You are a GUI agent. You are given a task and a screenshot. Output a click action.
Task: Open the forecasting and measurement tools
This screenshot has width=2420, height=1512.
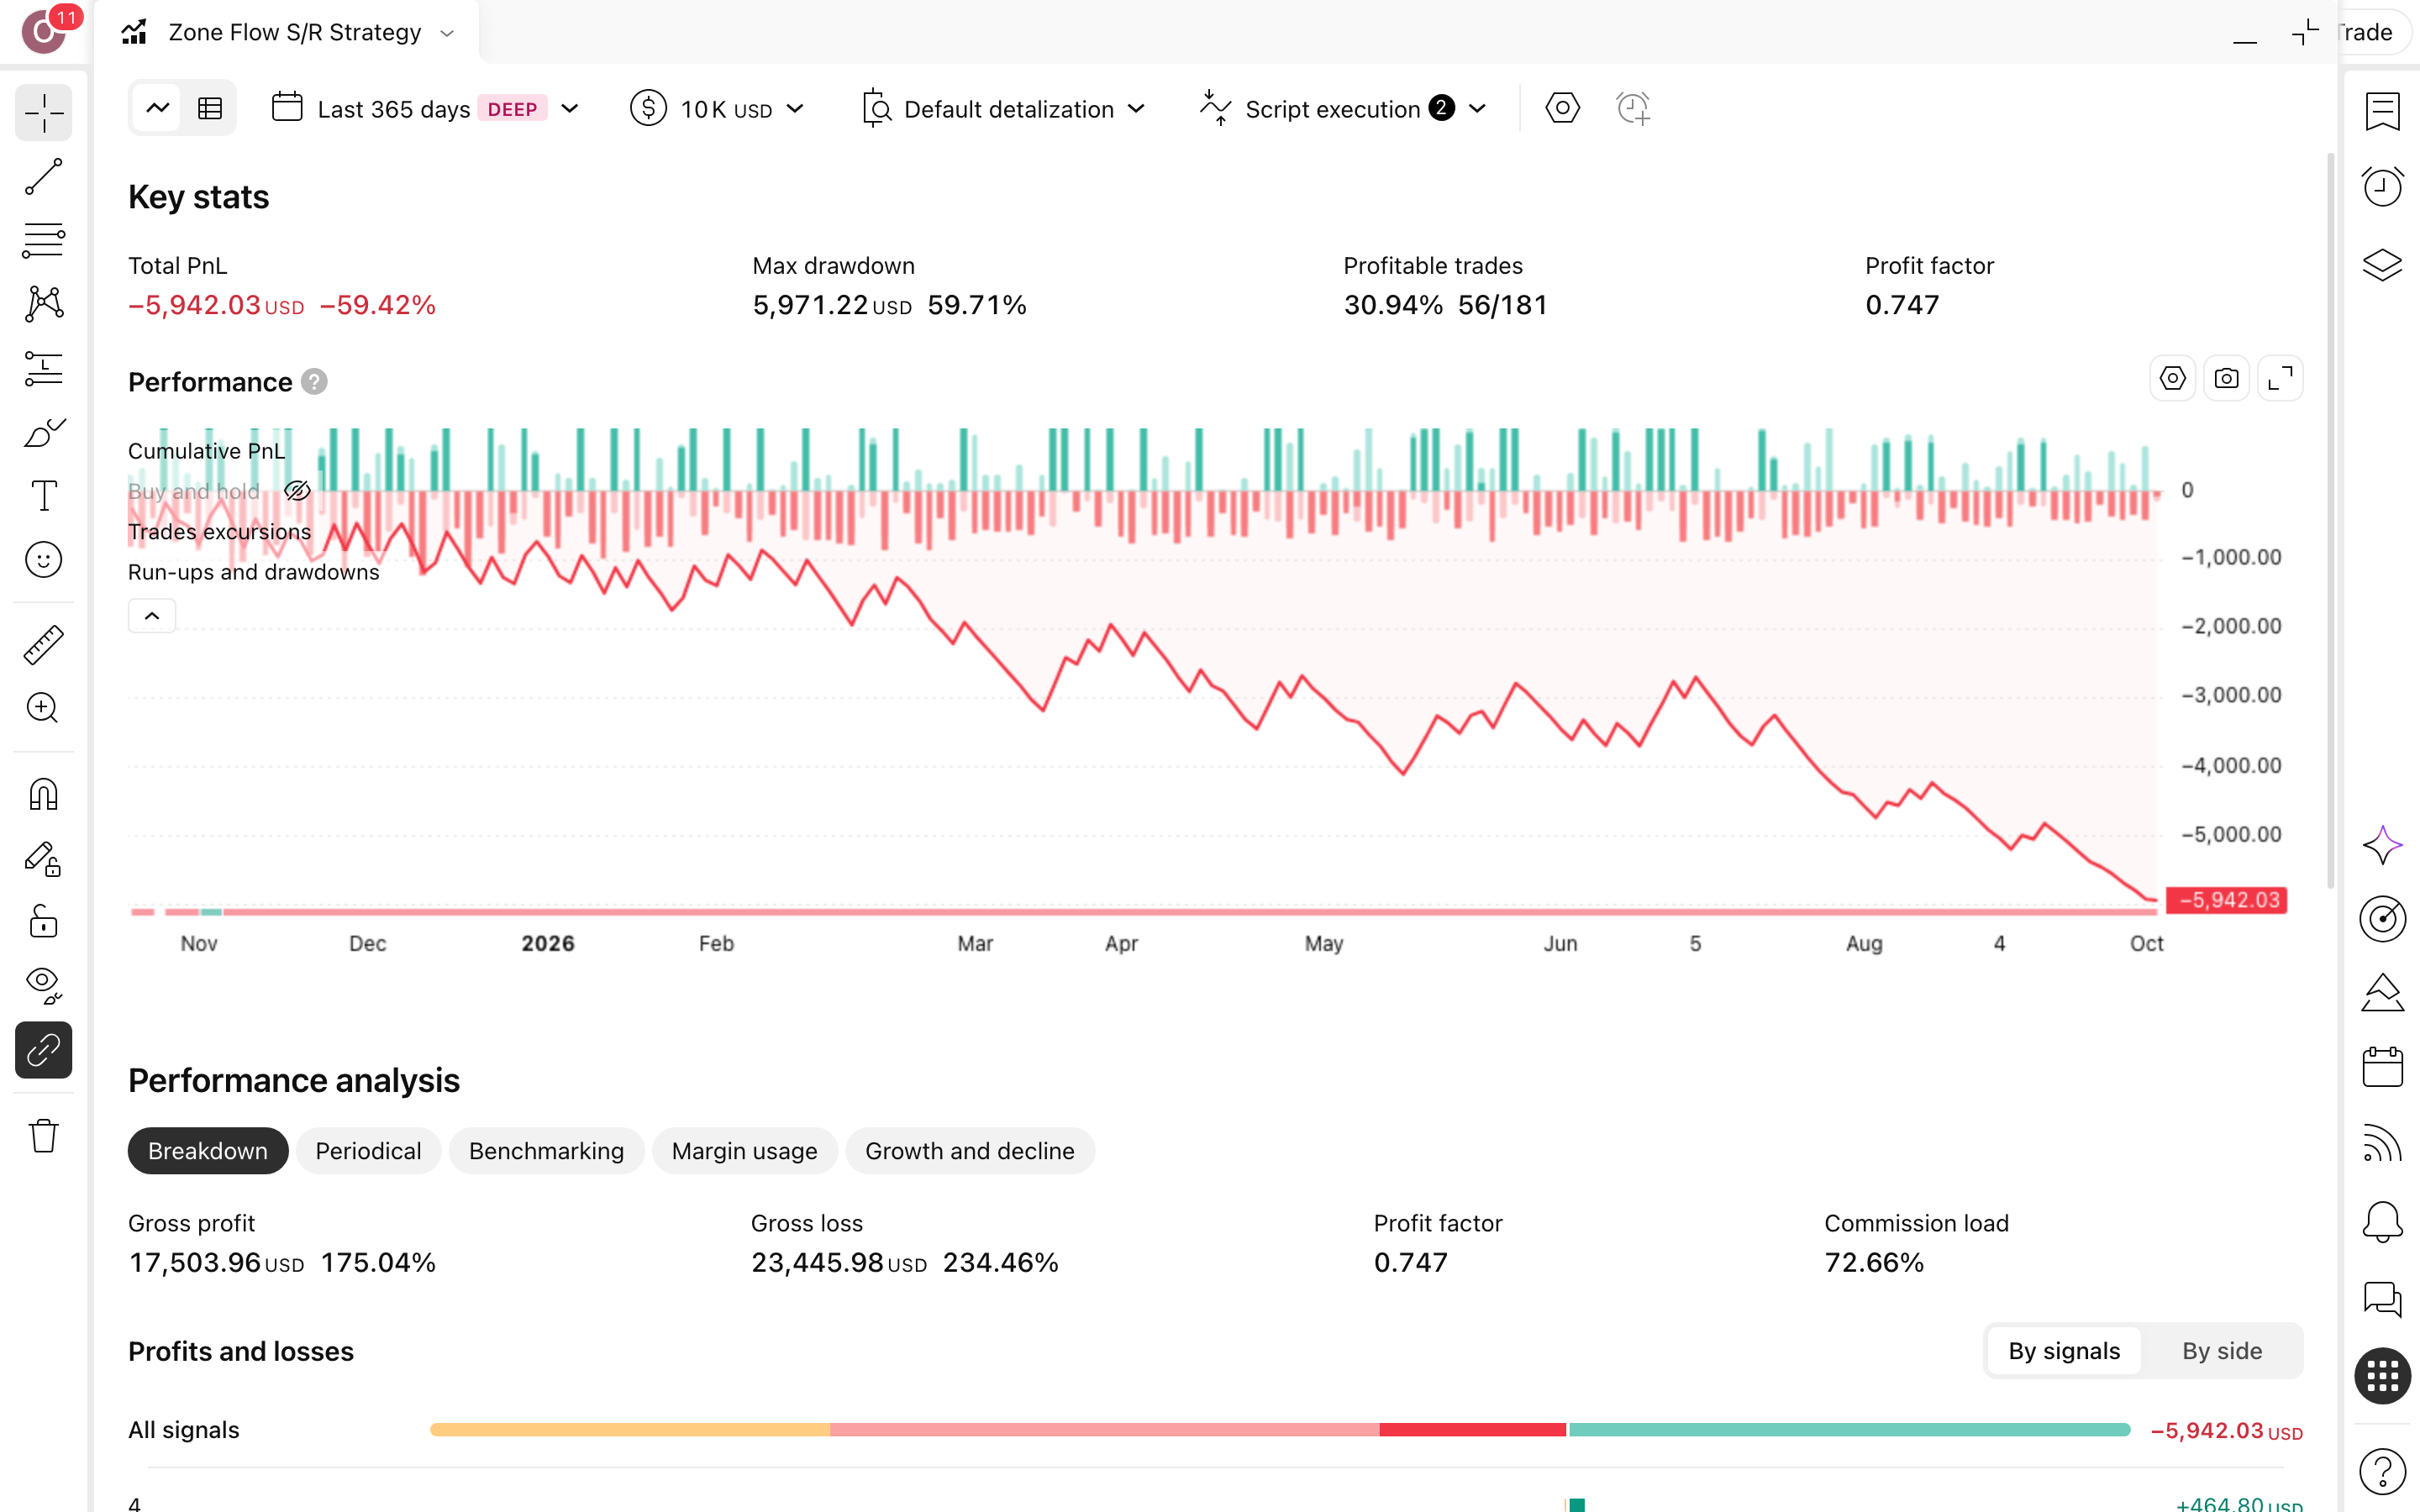[44, 368]
